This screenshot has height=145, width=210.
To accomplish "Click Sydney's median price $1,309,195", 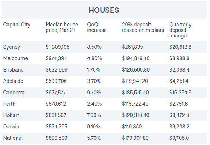I will [57, 47].
